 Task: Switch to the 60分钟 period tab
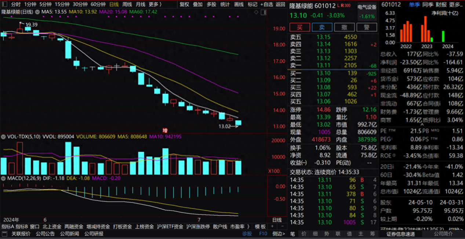tap(98, 4)
